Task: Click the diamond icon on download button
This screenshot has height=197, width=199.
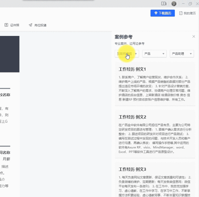Action: (x=156, y=13)
